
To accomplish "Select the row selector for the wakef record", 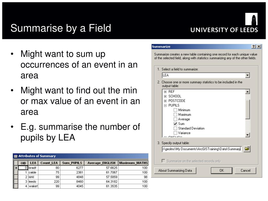I will pos(16,186).
